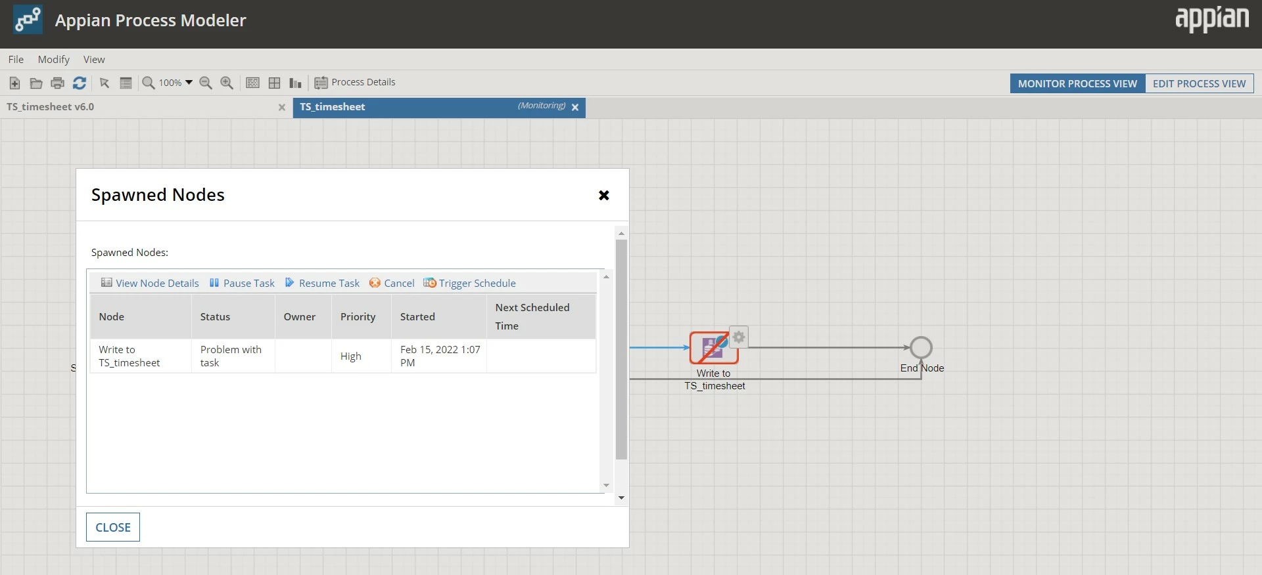Click the bar chart alignment icon
Viewport: 1262px width, 575px height.
(x=295, y=83)
